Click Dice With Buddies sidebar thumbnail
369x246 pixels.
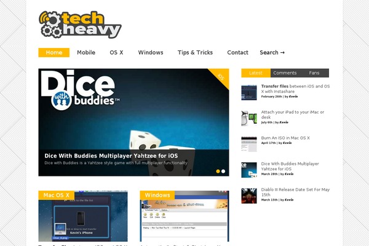249,170
